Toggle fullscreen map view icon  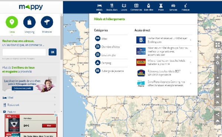[218, 45]
